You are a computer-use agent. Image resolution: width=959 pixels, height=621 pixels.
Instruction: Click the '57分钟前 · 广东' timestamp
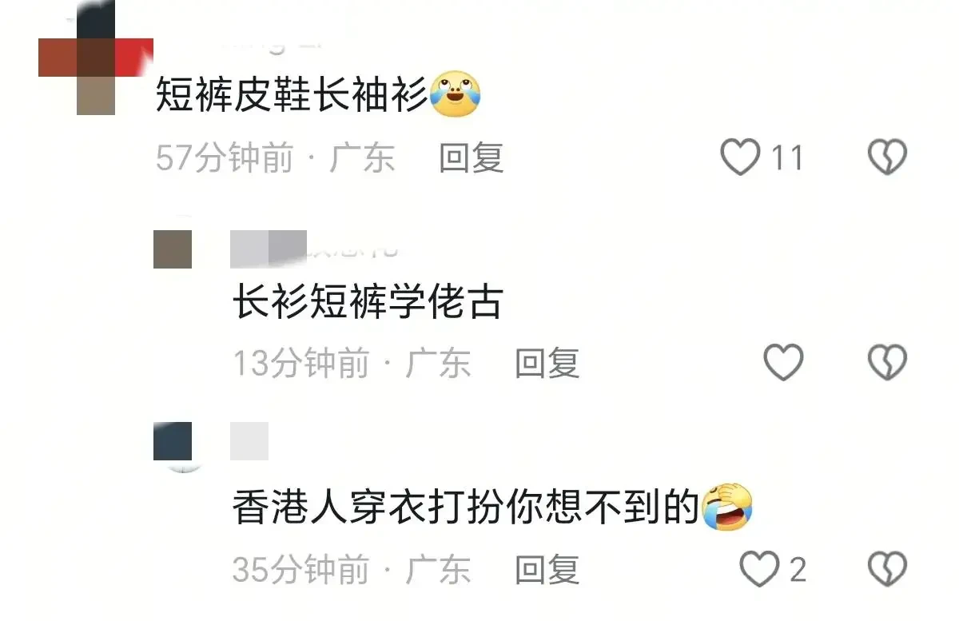click(276, 158)
